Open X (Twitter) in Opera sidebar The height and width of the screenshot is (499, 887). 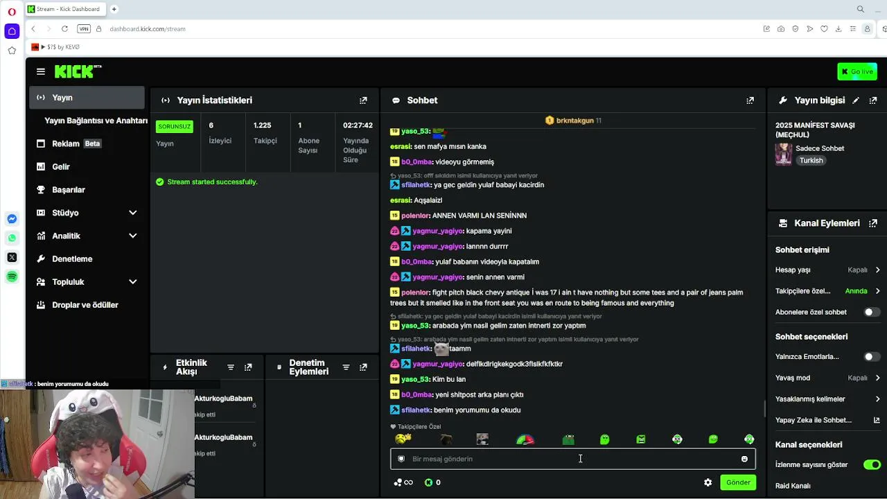(x=12, y=257)
